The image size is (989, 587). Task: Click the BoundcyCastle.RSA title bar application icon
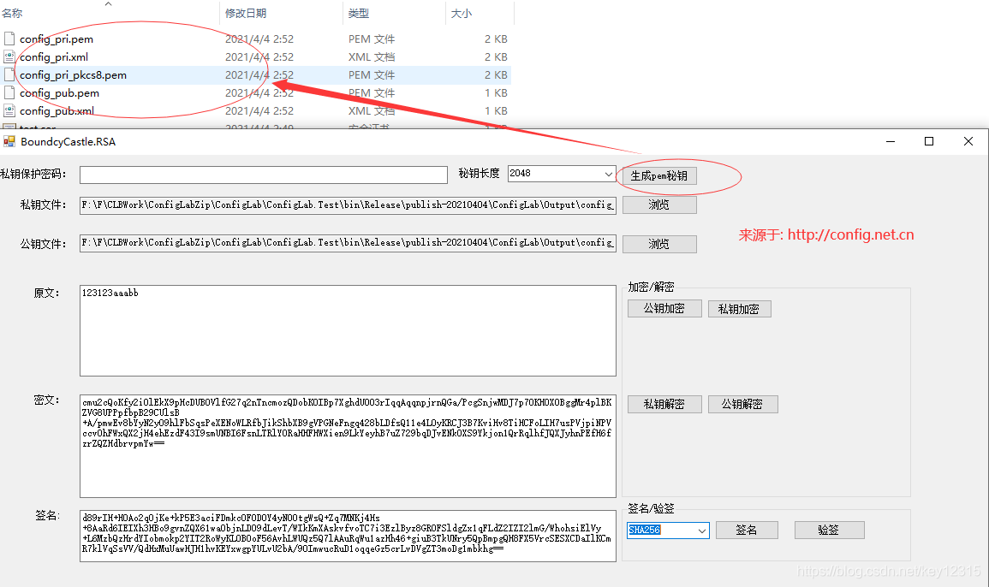tap(11, 141)
